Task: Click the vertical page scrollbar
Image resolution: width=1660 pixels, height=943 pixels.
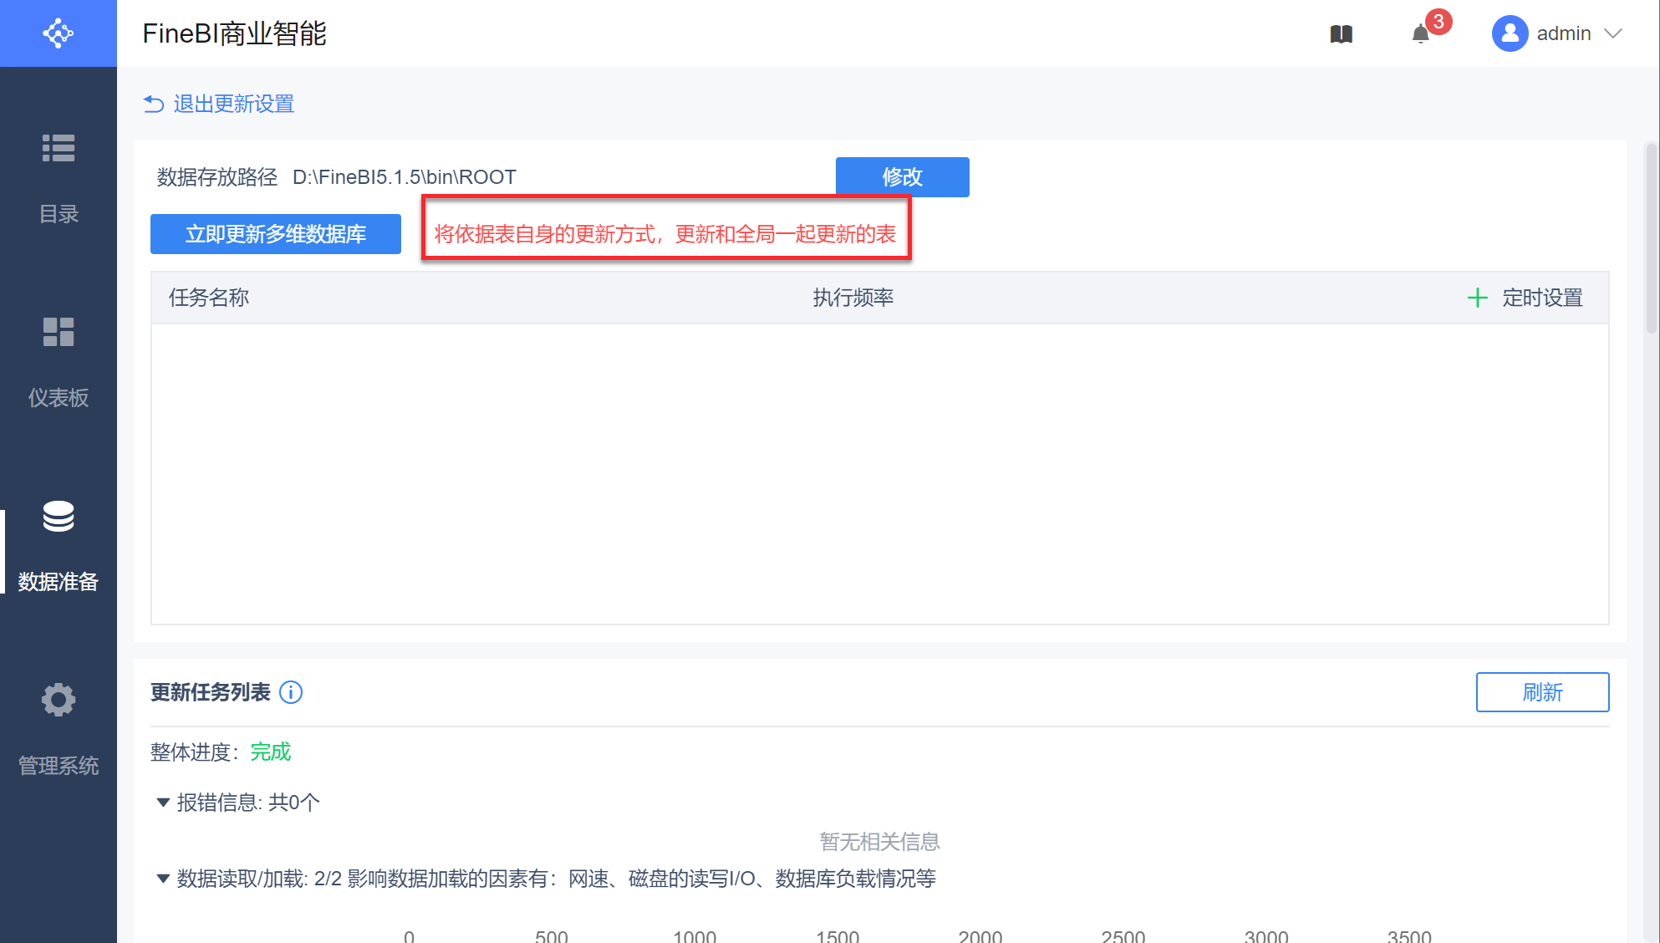Action: coord(1651,239)
